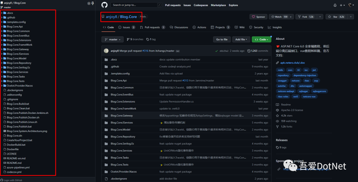Select the Security tab
The image size is (358, 182).
[x=256, y=27]
